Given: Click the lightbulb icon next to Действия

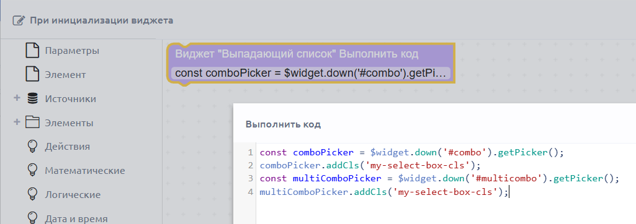Looking at the screenshot, I should pos(32,147).
